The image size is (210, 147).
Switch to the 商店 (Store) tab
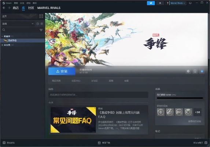(15, 8)
